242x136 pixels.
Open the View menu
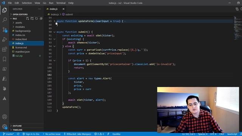37,3
